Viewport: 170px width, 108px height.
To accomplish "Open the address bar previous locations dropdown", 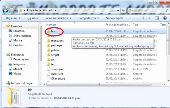I will point(118,11).
